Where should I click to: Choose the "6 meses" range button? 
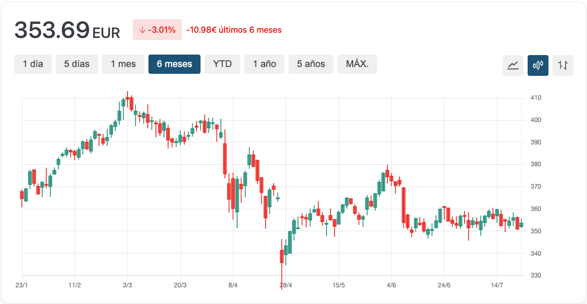174,64
